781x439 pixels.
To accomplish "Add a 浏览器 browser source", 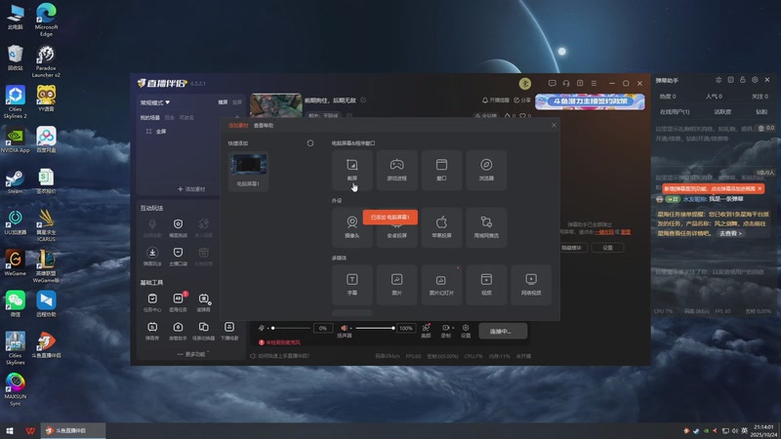I will [486, 170].
